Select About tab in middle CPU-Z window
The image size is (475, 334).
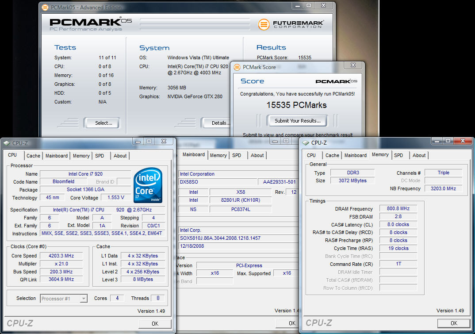click(x=257, y=155)
